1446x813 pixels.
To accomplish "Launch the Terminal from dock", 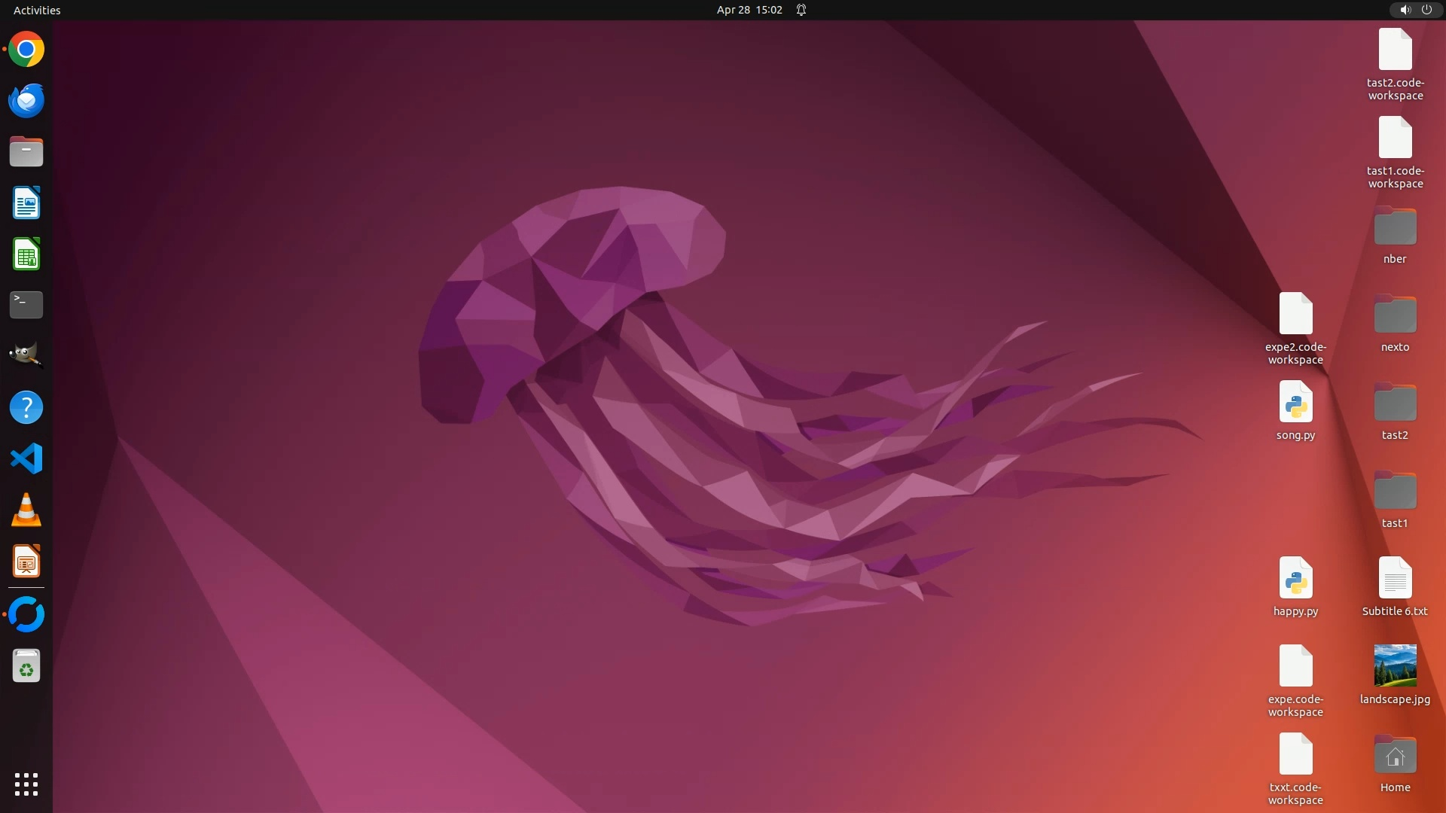I will pos(26,305).
